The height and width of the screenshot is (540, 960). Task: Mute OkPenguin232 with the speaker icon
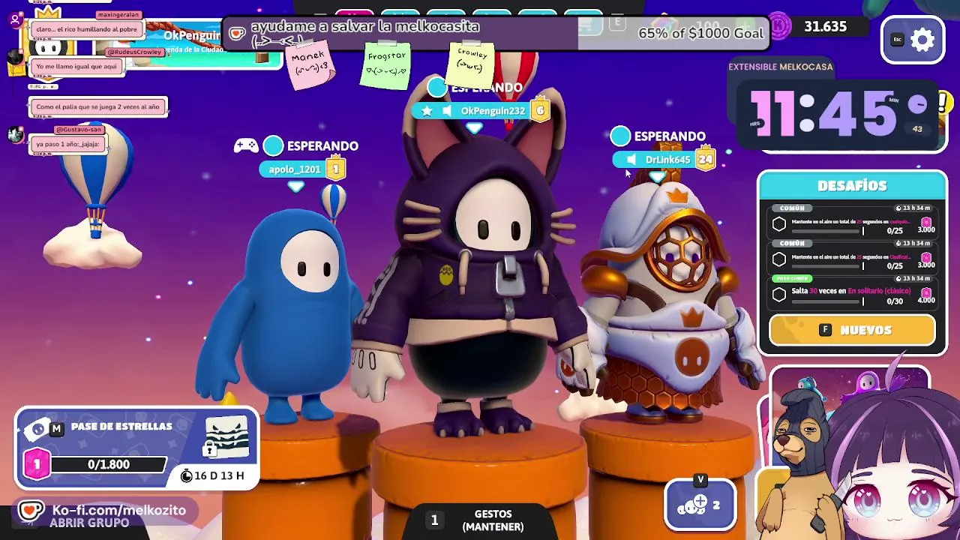(447, 111)
